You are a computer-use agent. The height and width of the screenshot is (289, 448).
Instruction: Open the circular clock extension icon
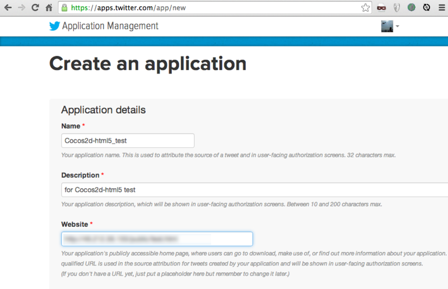click(x=427, y=7)
